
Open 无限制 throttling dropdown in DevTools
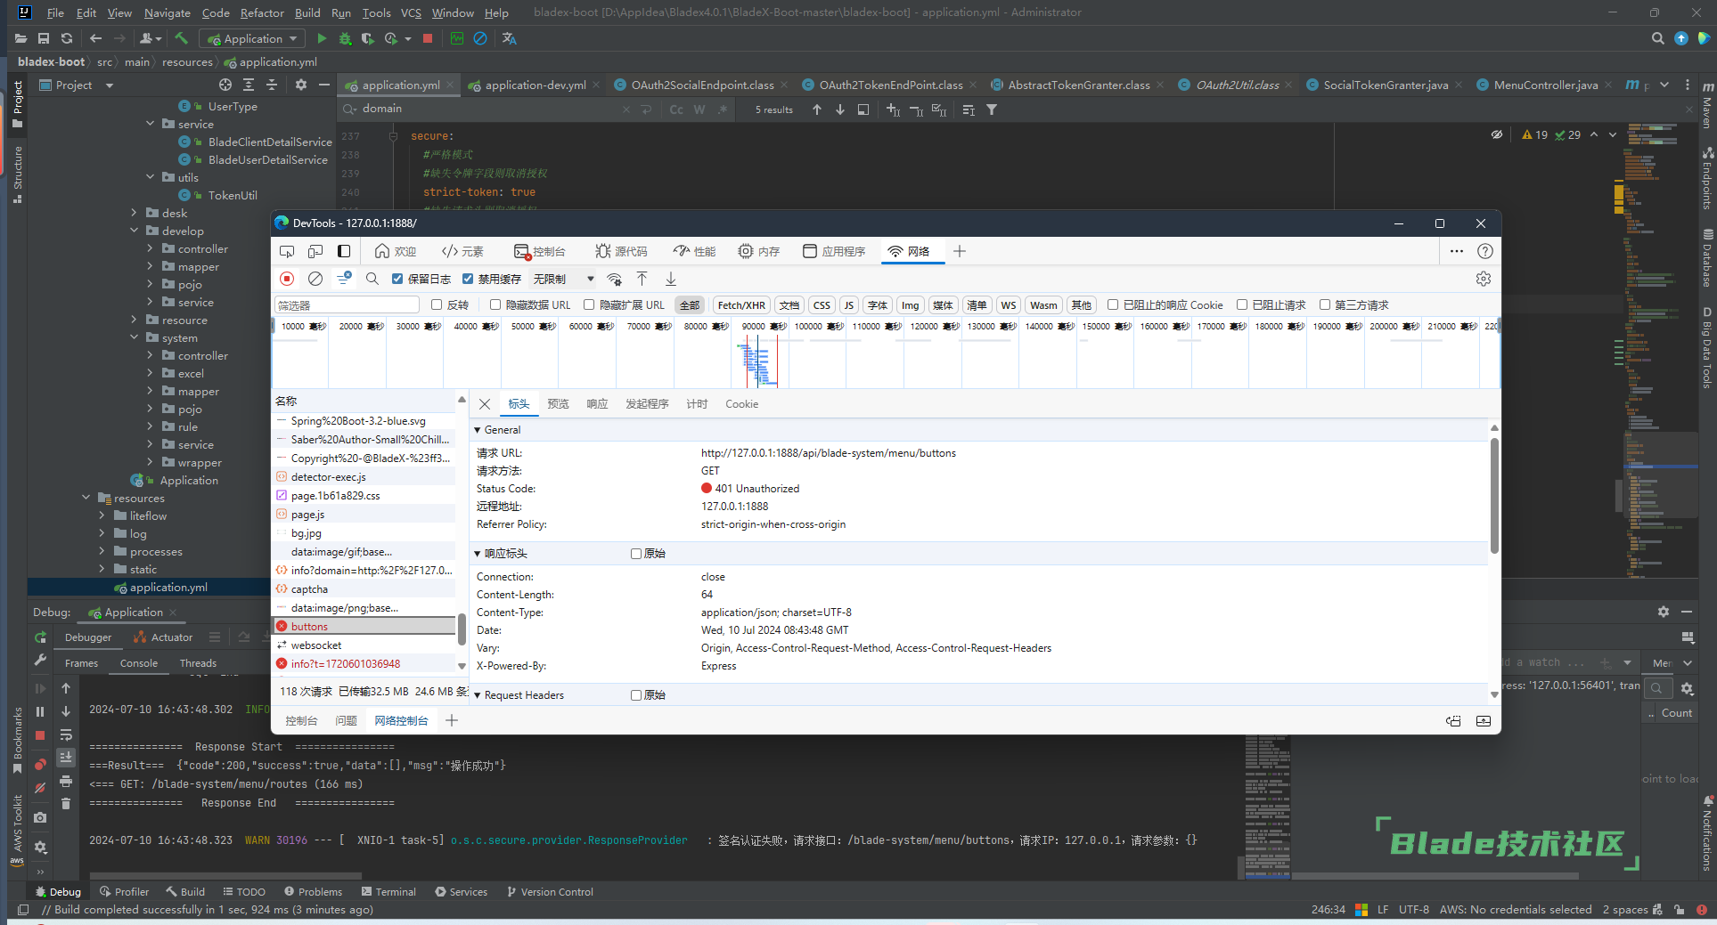pos(563,279)
